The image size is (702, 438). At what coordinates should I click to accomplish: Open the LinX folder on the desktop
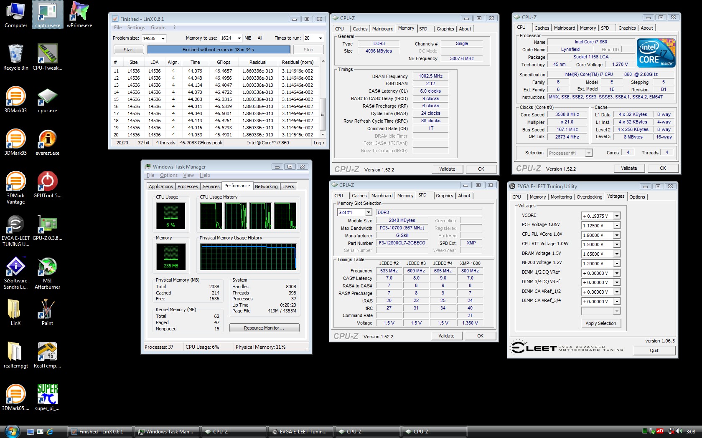point(15,313)
